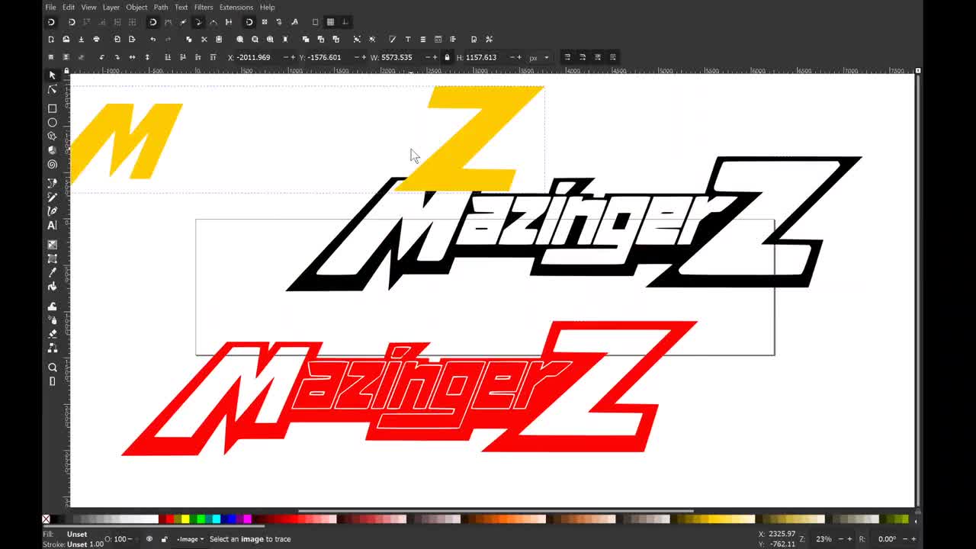Viewport: 976px width, 549px height.
Task: Click the New document icon
Action: 51,39
